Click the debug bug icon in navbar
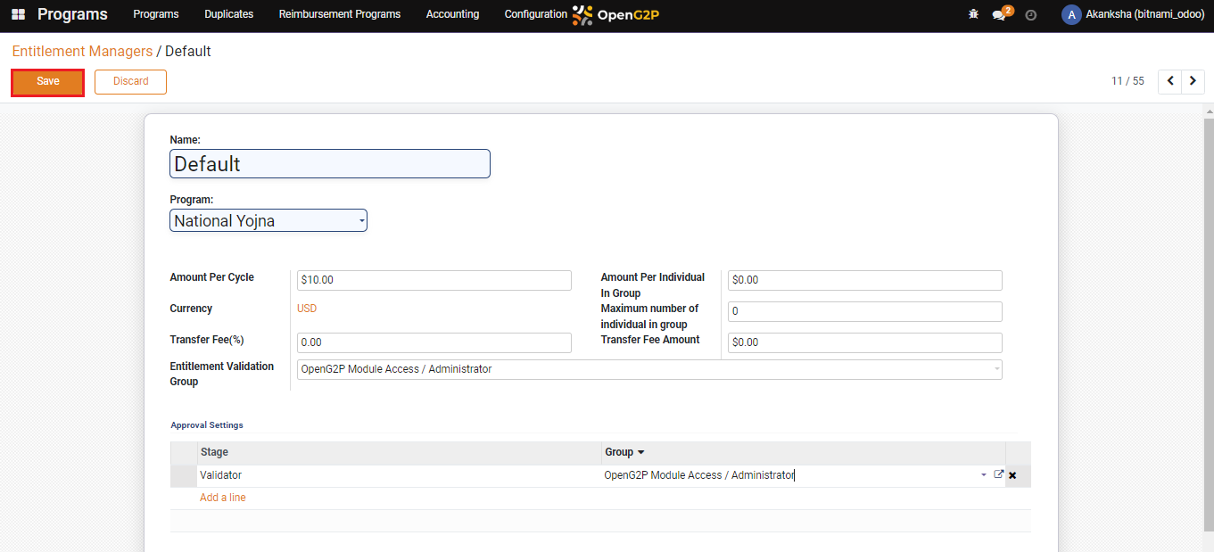The image size is (1214, 552). (x=973, y=15)
